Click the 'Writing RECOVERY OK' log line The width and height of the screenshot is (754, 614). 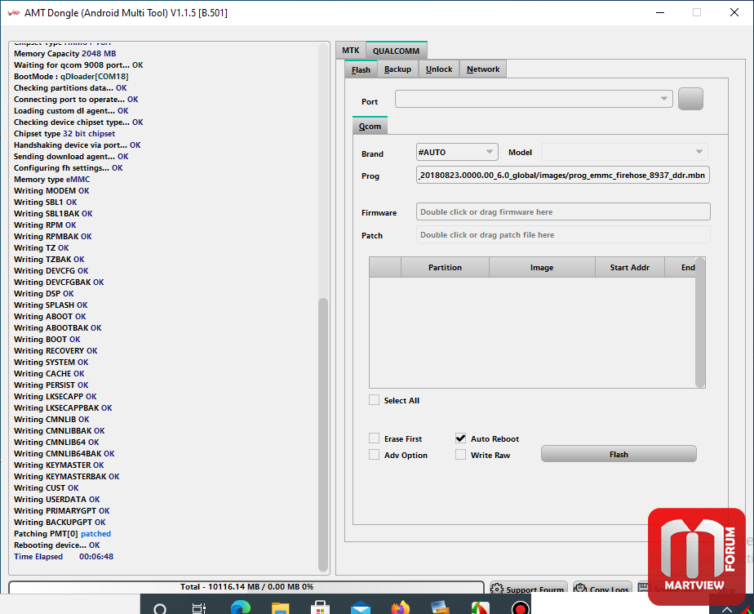pyautogui.click(x=55, y=350)
